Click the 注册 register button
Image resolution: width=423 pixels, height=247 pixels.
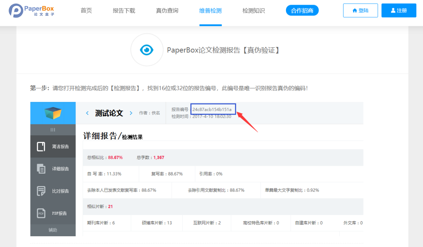click(x=399, y=11)
